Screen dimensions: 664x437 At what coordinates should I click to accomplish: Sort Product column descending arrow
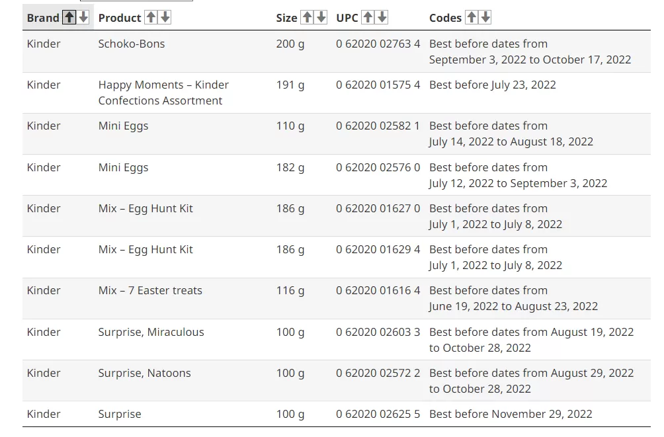(x=165, y=17)
